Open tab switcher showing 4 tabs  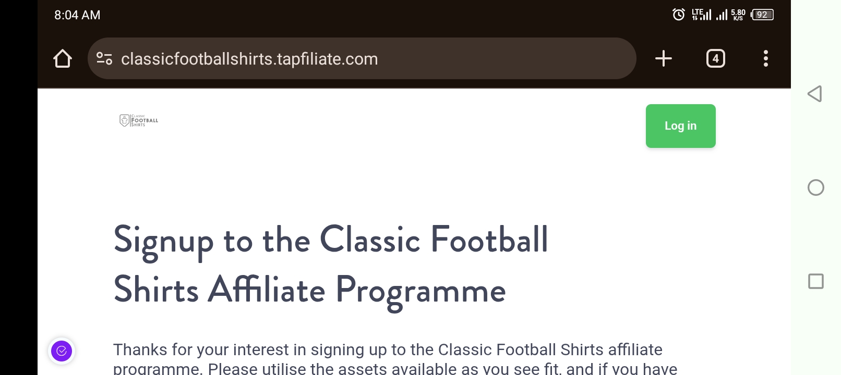click(715, 58)
